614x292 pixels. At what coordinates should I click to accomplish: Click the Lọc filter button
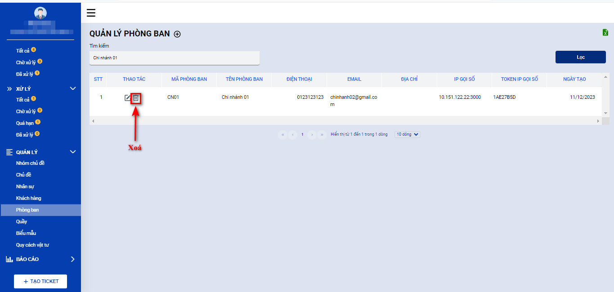(x=581, y=57)
